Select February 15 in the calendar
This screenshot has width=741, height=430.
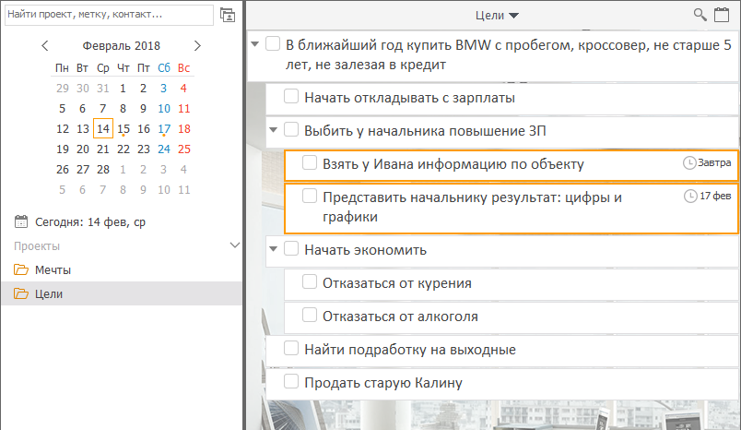[x=123, y=128]
